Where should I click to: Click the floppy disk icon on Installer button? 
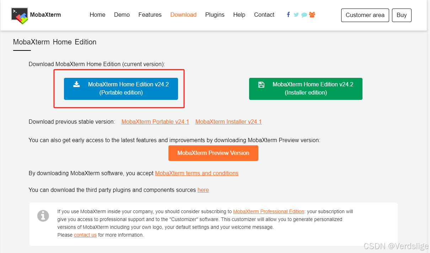(x=261, y=85)
